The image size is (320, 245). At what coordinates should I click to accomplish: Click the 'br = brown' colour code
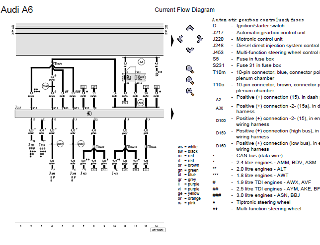[x=188, y=165]
